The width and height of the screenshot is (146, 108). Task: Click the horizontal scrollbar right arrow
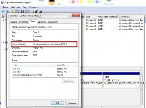coord(142,67)
